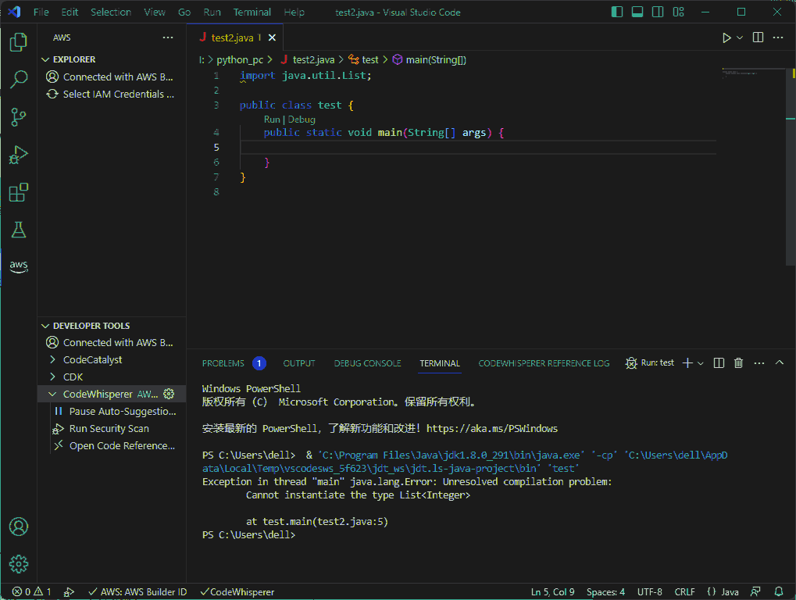
Task: Open errors and warnings count in status bar
Action: pyautogui.click(x=31, y=592)
